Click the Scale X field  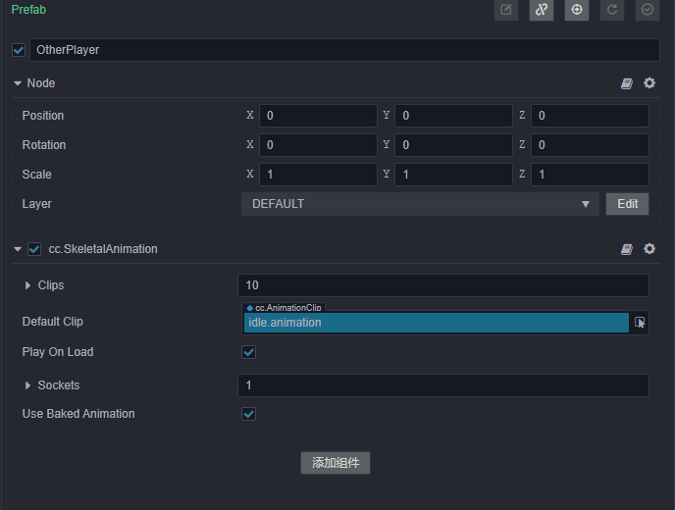click(x=318, y=175)
